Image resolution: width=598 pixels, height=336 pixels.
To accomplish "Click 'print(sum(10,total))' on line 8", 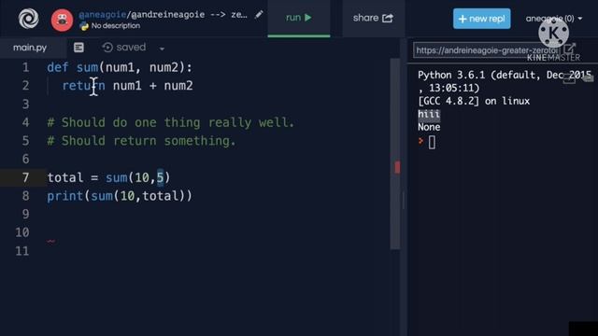I will (x=120, y=196).
